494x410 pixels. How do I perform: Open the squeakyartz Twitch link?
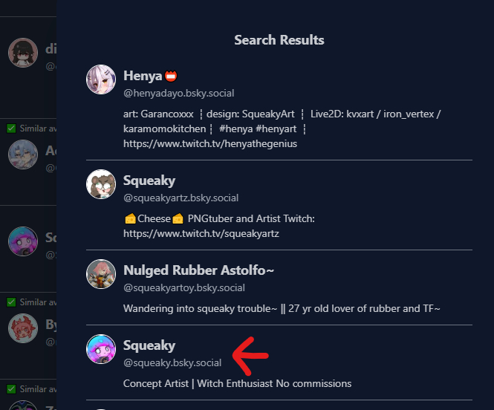201,233
